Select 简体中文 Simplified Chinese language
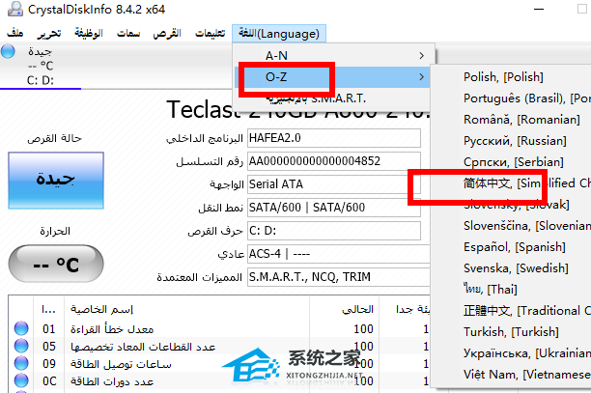 [512, 182]
